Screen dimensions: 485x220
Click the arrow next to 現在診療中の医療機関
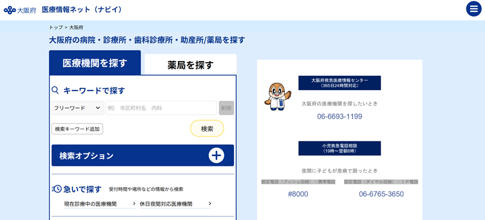[x=134, y=203]
